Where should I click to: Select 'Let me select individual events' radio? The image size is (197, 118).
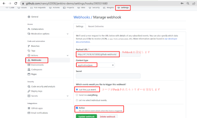[77, 100]
